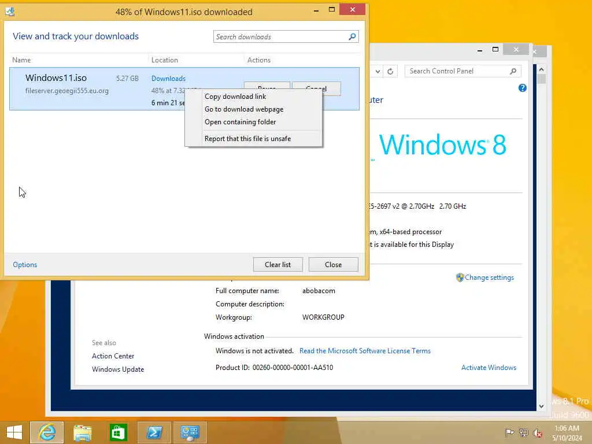Switch to Control Panel taskbar icon
Image resolution: width=592 pixels, height=444 pixels.
pyautogui.click(x=190, y=432)
